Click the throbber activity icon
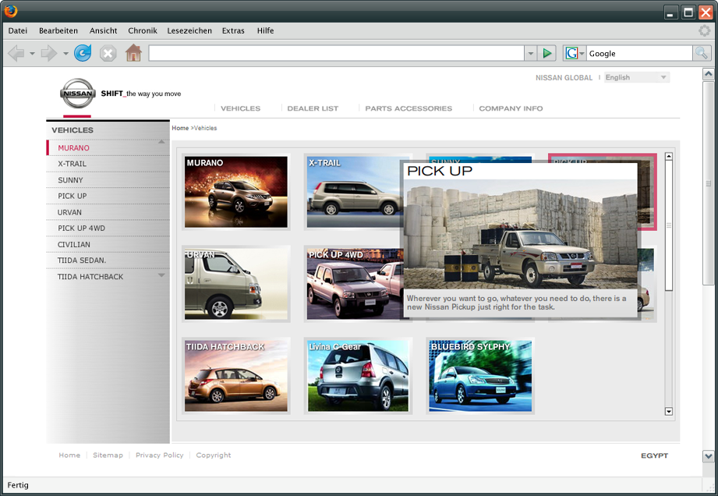Image resolution: width=718 pixels, height=496 pixels. 704,30
